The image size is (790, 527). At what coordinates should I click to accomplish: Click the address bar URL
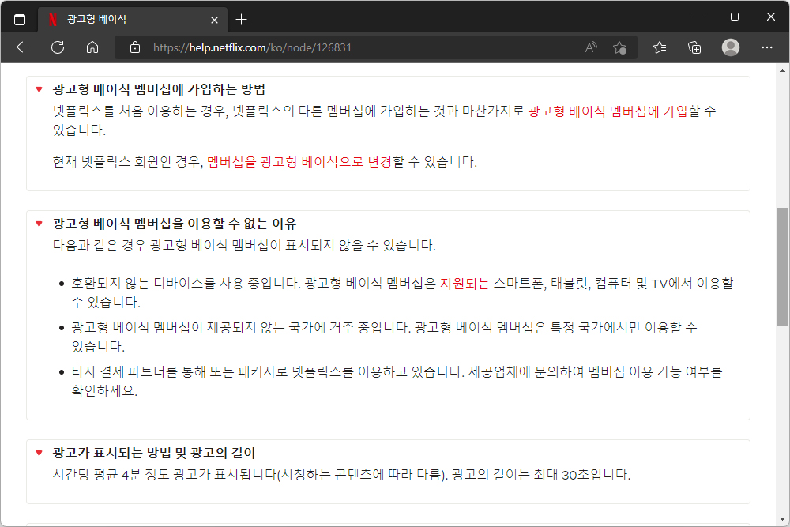pos(252,47)
